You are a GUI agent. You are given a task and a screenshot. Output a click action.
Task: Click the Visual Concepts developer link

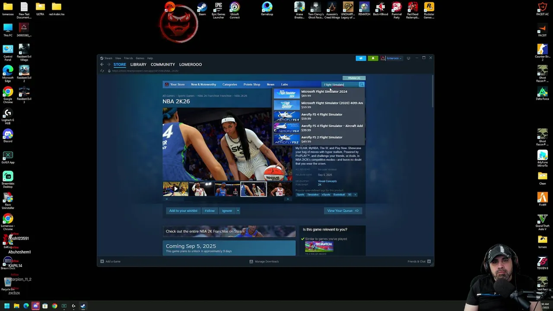[x=327, y=181]
